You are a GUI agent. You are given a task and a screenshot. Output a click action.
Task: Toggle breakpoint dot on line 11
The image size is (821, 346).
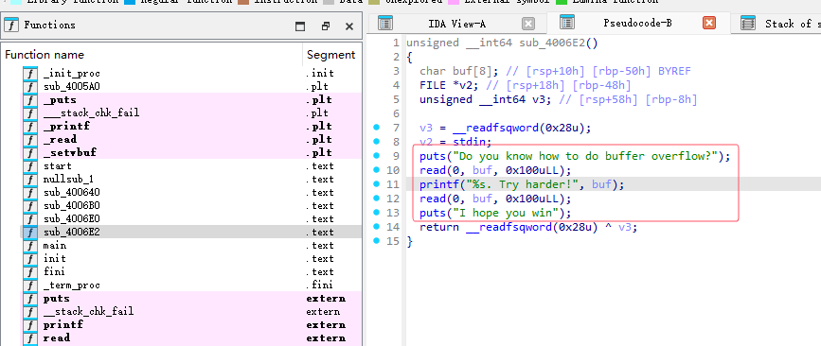coord(376,184)
